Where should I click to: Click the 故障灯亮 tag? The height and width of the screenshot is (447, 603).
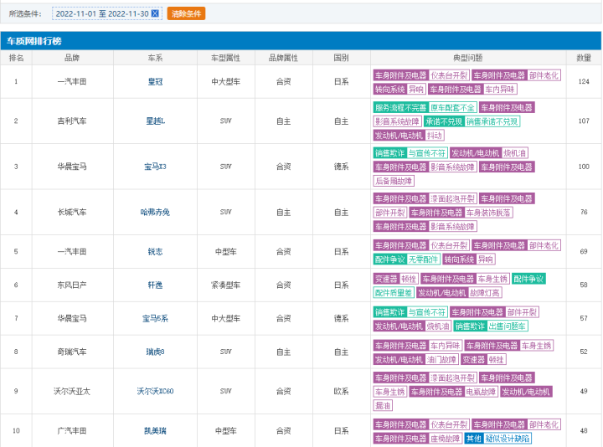coord(485,293)
